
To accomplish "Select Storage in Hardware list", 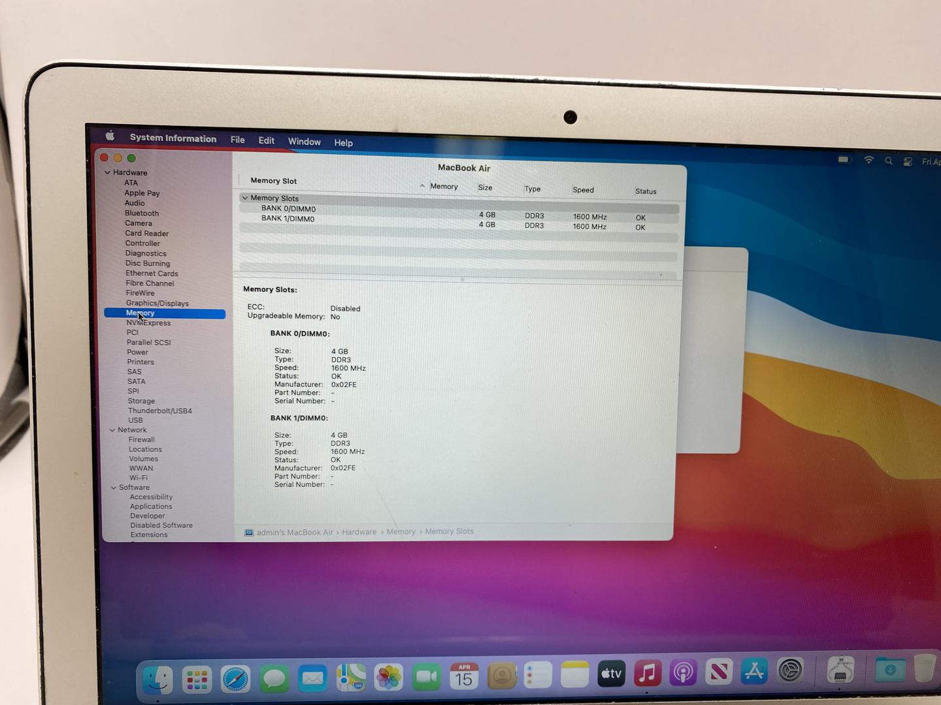I will point(142,401).
